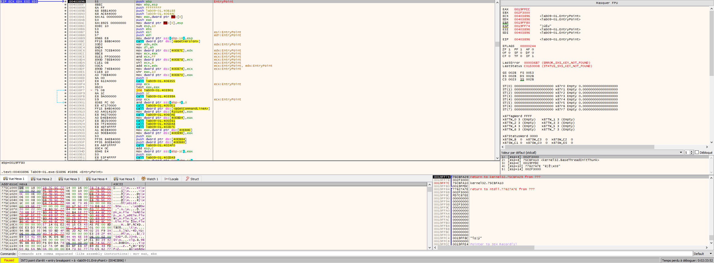Click the Paused status label
Screen dimensions: 714x263
tap(9, 260)
